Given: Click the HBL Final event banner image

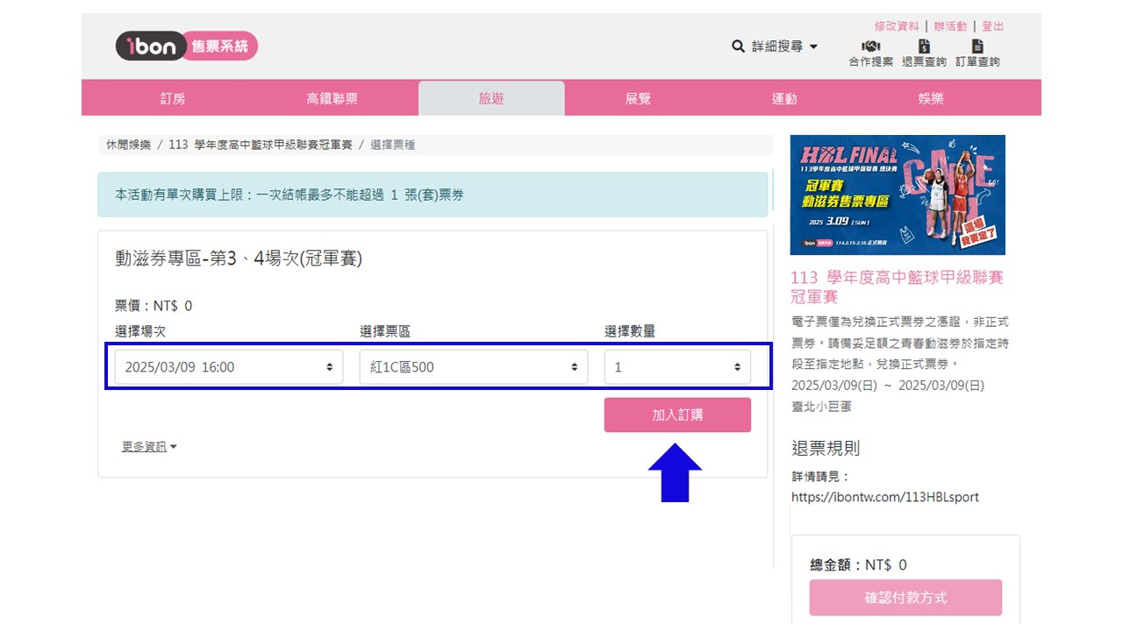Looking at the screenshot, I should [x=897, y=195].
